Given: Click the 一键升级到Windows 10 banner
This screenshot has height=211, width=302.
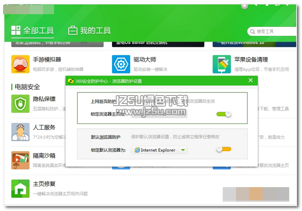Looking at the screenshot, I should click(254, 44).
